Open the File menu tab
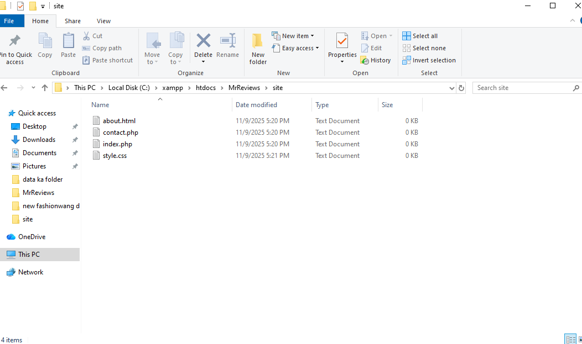Image resolution: width=582 pixels, height=344 pixels. [9, 21]
